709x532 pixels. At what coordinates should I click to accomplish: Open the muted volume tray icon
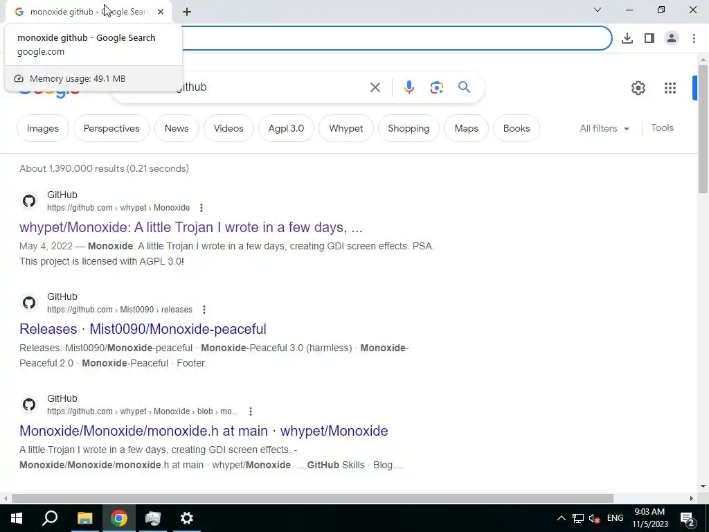(x=595, y=518)
